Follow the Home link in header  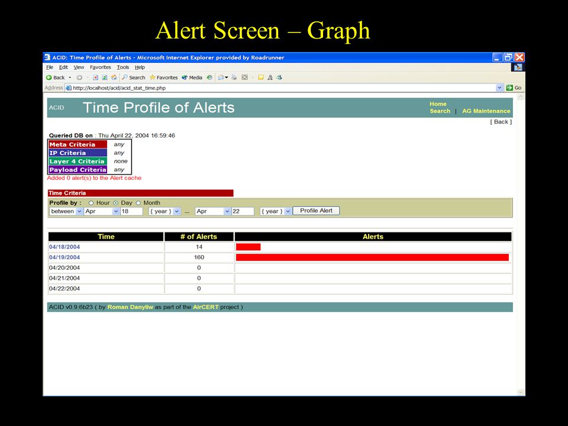438,104
